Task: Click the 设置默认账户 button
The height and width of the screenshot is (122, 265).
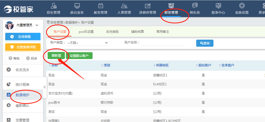Action: (x=79, y=56)
